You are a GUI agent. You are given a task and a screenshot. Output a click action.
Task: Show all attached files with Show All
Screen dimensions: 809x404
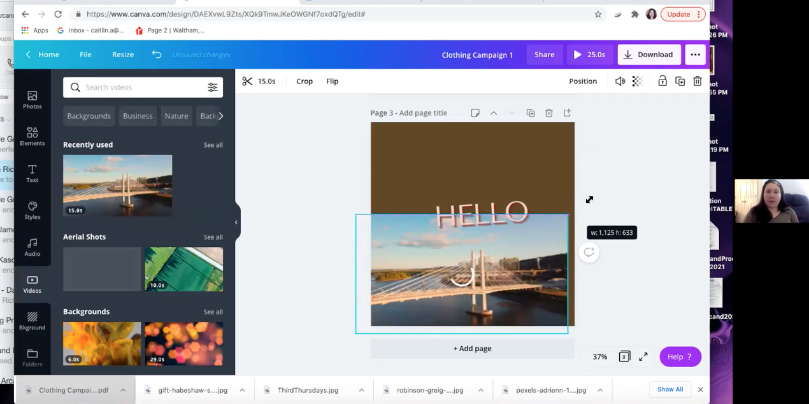(x=669, y=389)
